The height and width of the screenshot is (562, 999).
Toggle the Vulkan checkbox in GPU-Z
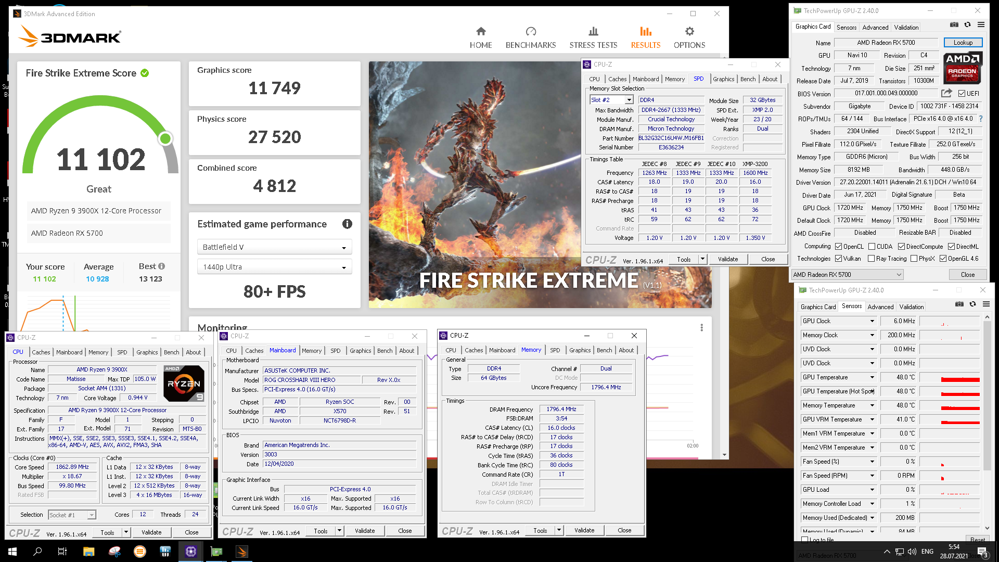[x=838, y=259]
